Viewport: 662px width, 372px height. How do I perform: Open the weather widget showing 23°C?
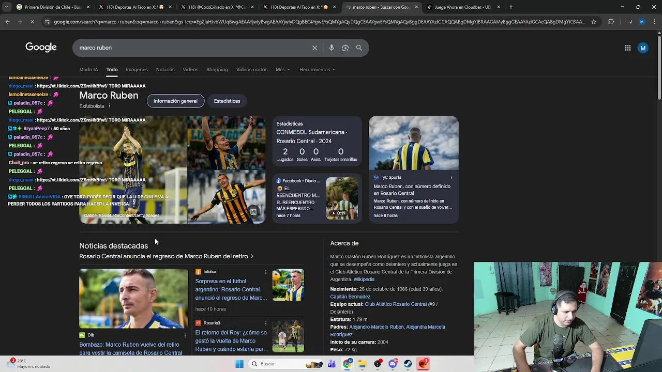[29, 364]
